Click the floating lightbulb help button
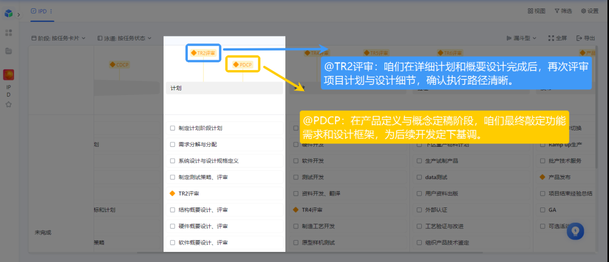 (575, 231)
